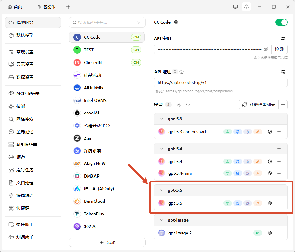
Task: Open 显示设置 section
Action: click(33, 64)
